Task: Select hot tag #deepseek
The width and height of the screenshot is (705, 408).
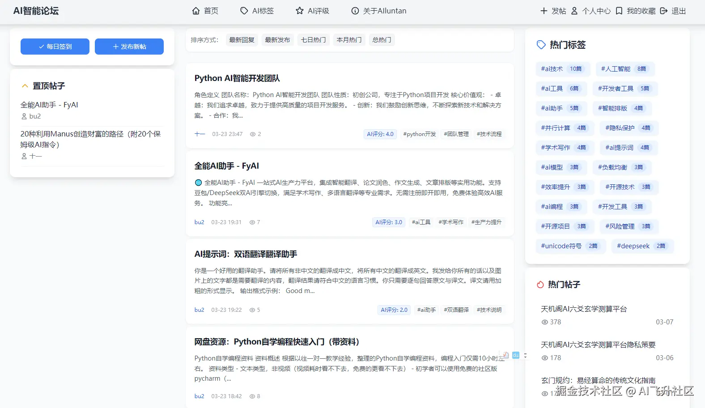Action: pos(643,246)
